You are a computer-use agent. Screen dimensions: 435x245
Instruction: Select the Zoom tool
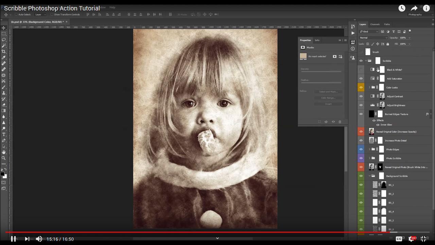click(4, 158)
